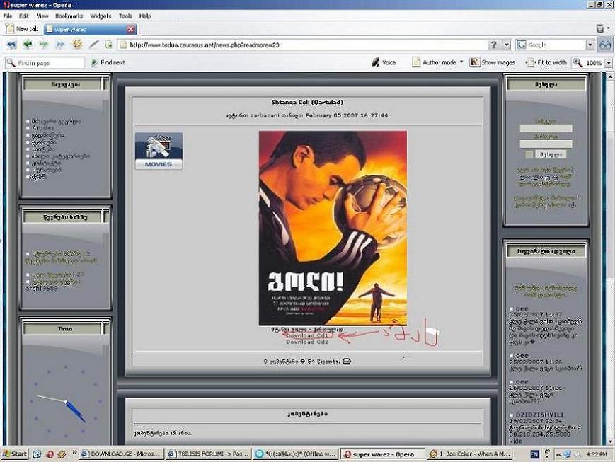The width and height of the screenshot is (615, 462).
Task: Switch to TBILISIS FORUMI taskbar window
Action: point(208,454)
